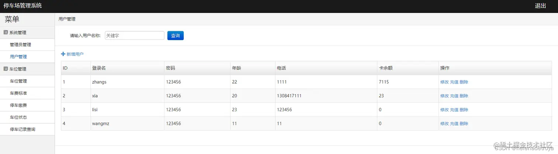This screenshot has height=154, width=558.
Task: Click the 停车场管理系统 title
Action: click(x=23, y=6)
